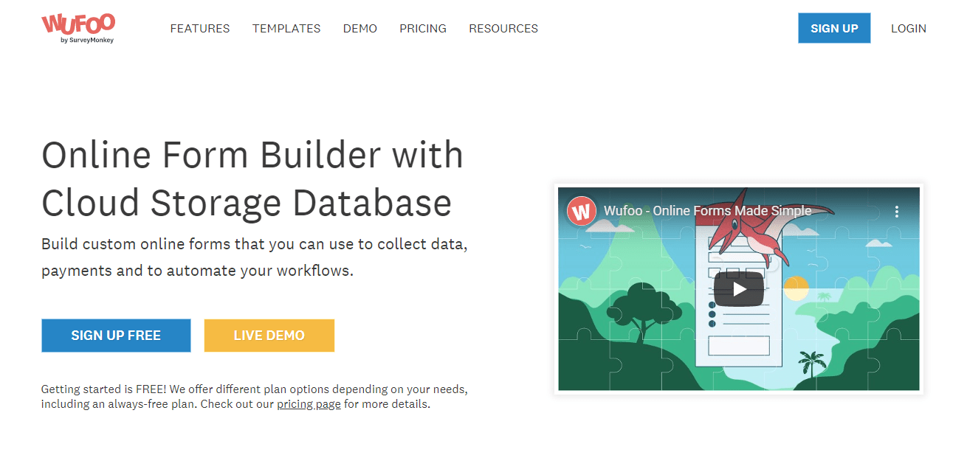Click the SIGN UP FREE button

116,336
